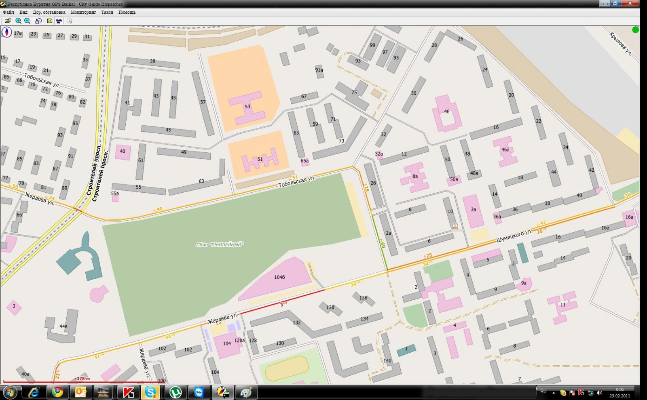
Task: Click building 44а on the map
Action: 63,326
